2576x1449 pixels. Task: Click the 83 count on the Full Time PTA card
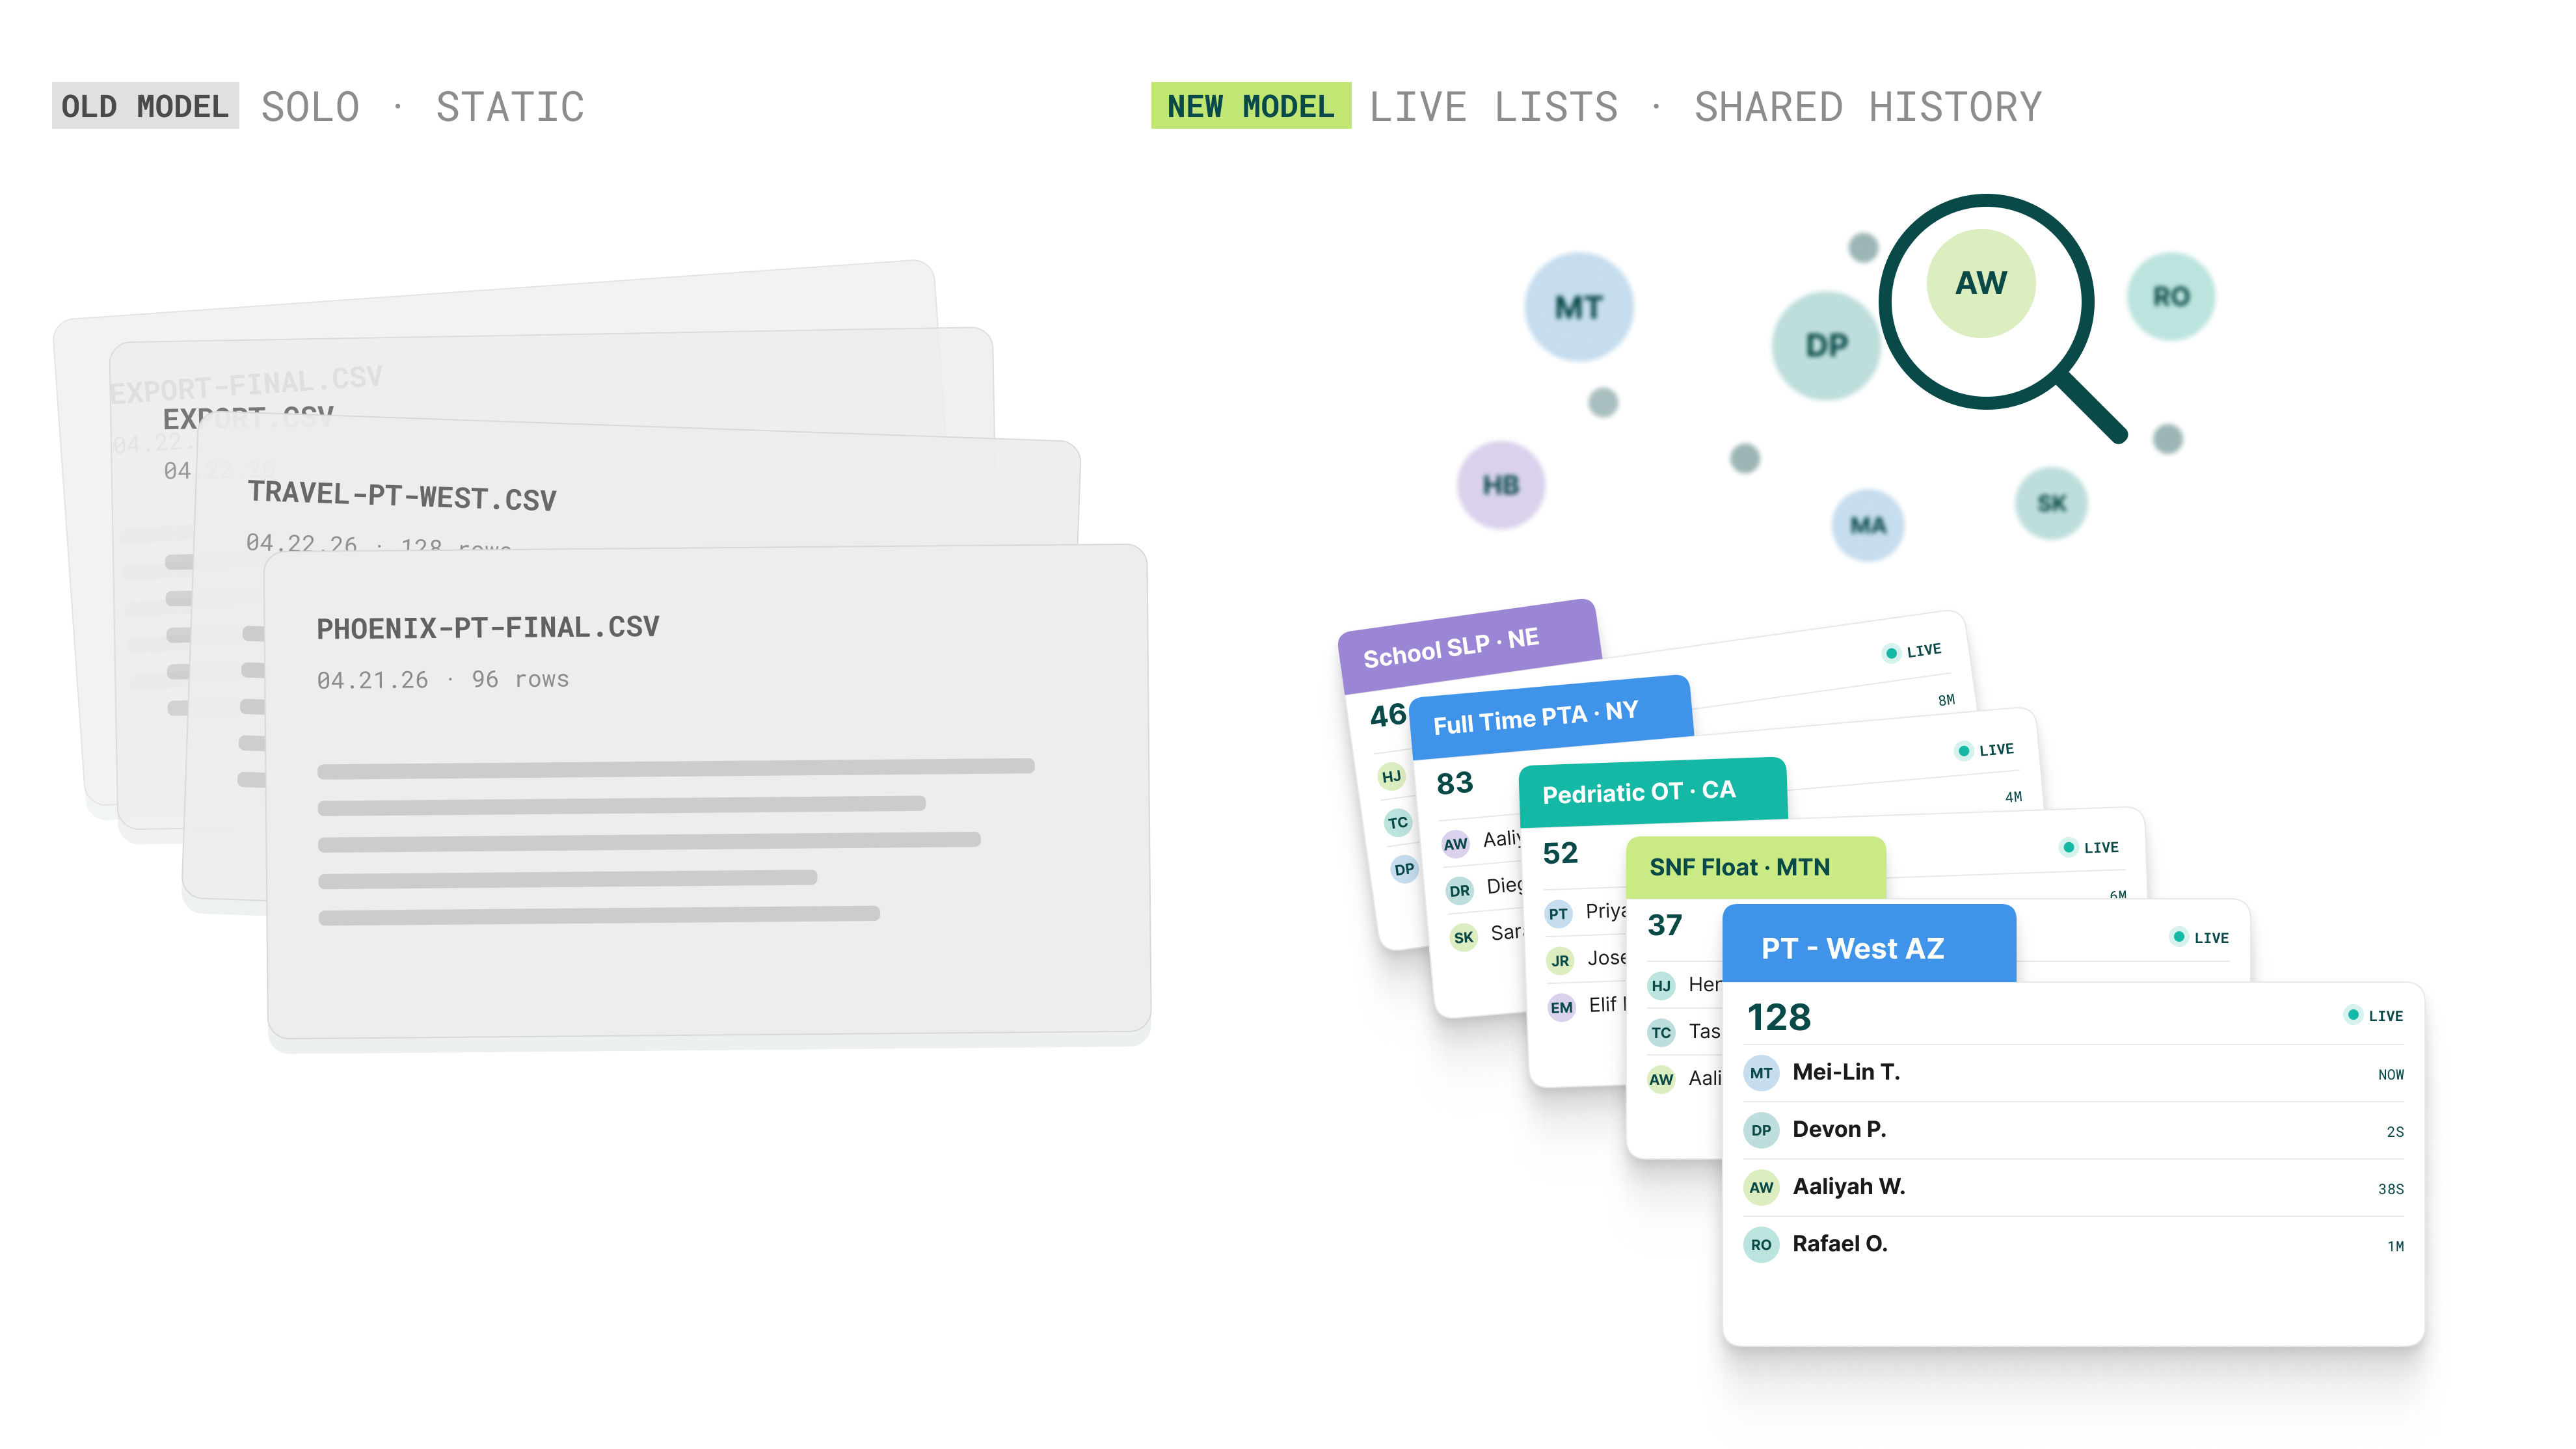[1455, 783]
